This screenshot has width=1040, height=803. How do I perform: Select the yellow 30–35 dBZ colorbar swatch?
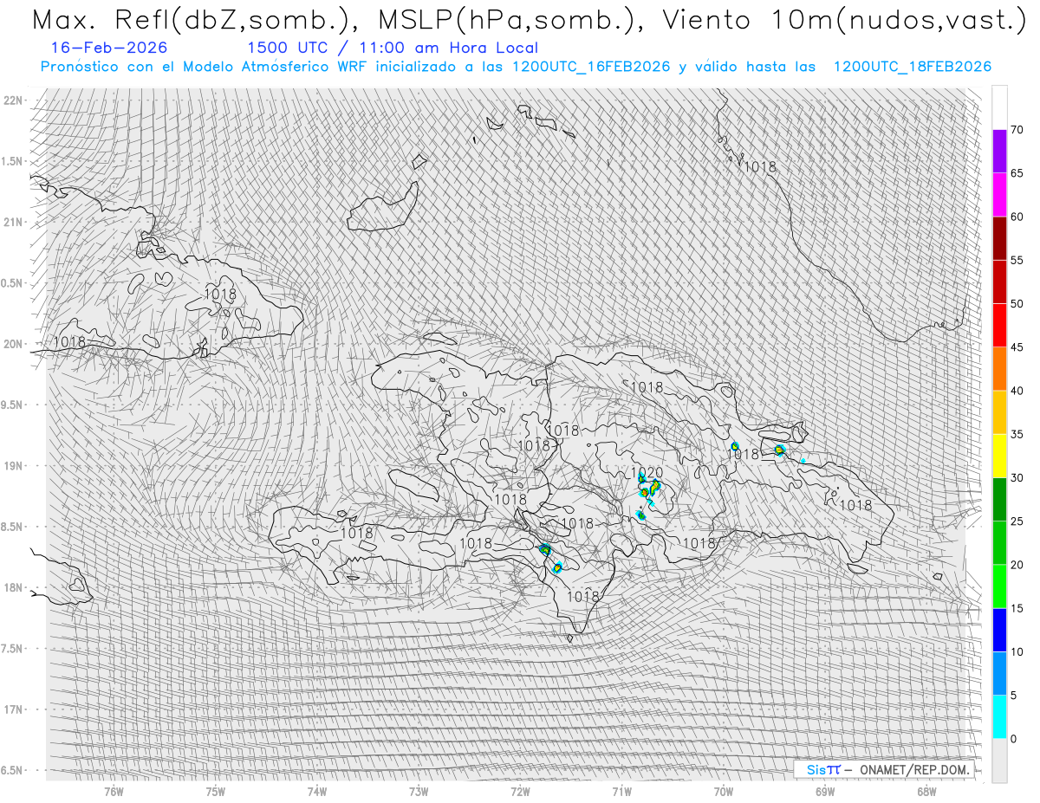pyautogui.click(x=999, y=456)
